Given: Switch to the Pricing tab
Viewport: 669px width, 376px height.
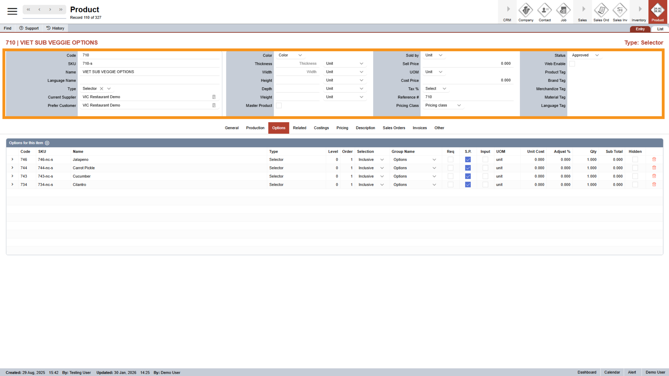Looking at the screenshot, I should point(342,128).
